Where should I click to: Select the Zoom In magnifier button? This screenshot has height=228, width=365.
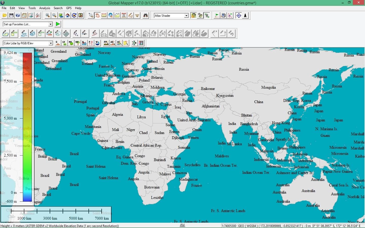(x=48, y=15)
